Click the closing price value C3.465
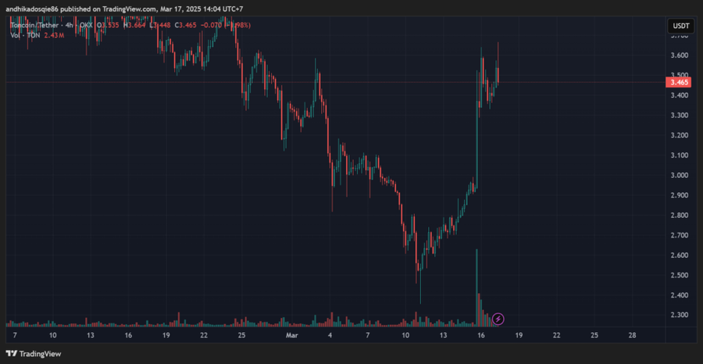Screen dimensions: 703x364 [187, 25]
